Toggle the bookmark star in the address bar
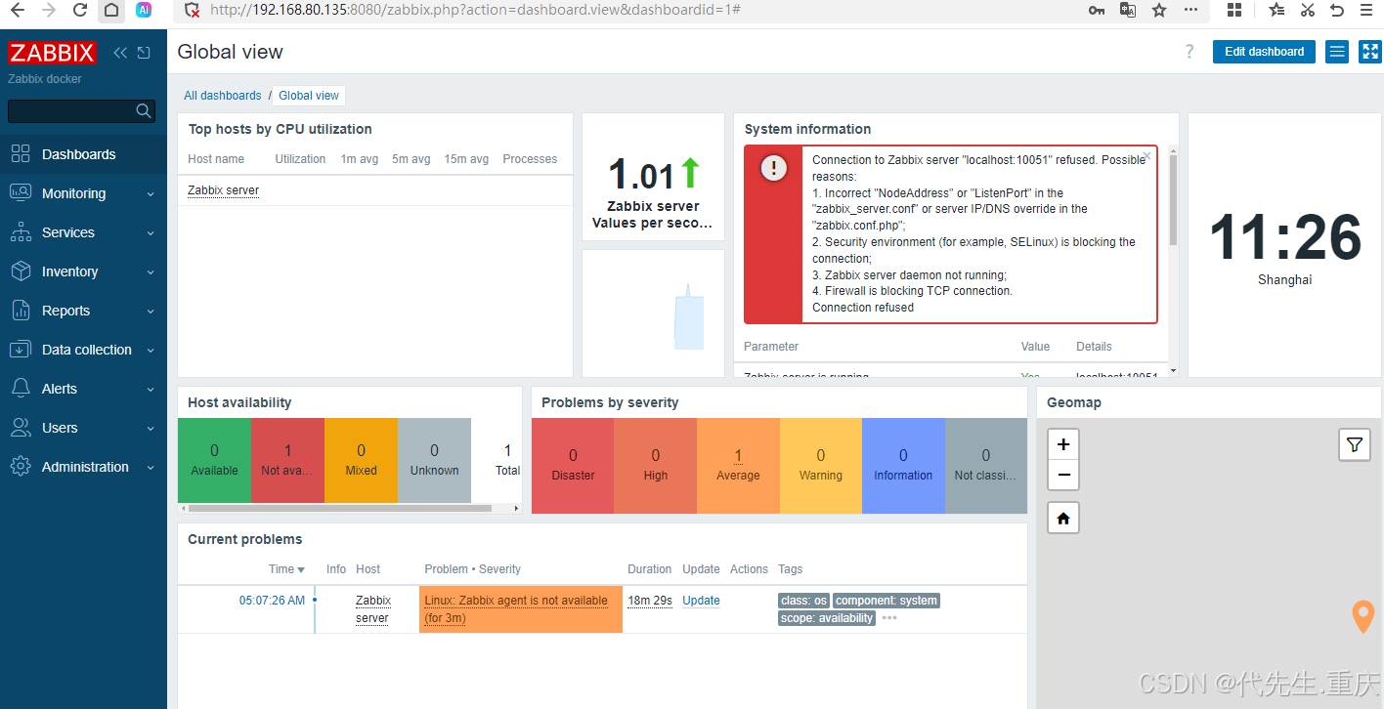 point(1159,10)
